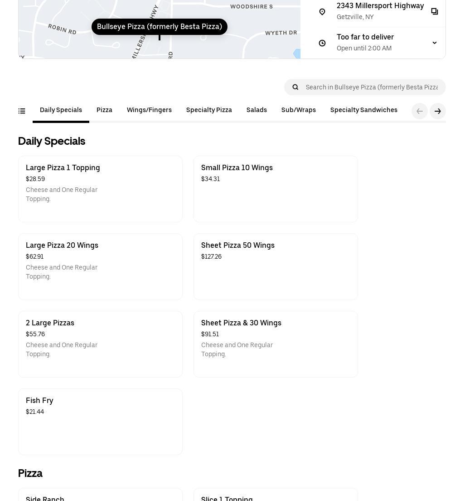Image resolution: width=455 pixels, height=501 pixels.
Task: Open the 2 Large Pizzas deal
Action: (100, 344)
